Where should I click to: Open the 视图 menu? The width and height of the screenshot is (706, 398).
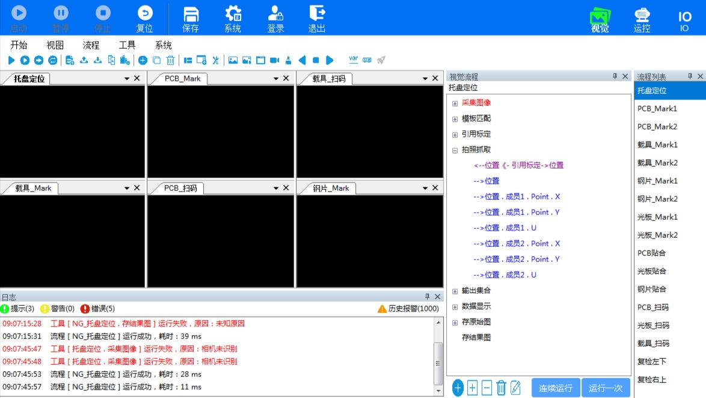click(55, 45)
